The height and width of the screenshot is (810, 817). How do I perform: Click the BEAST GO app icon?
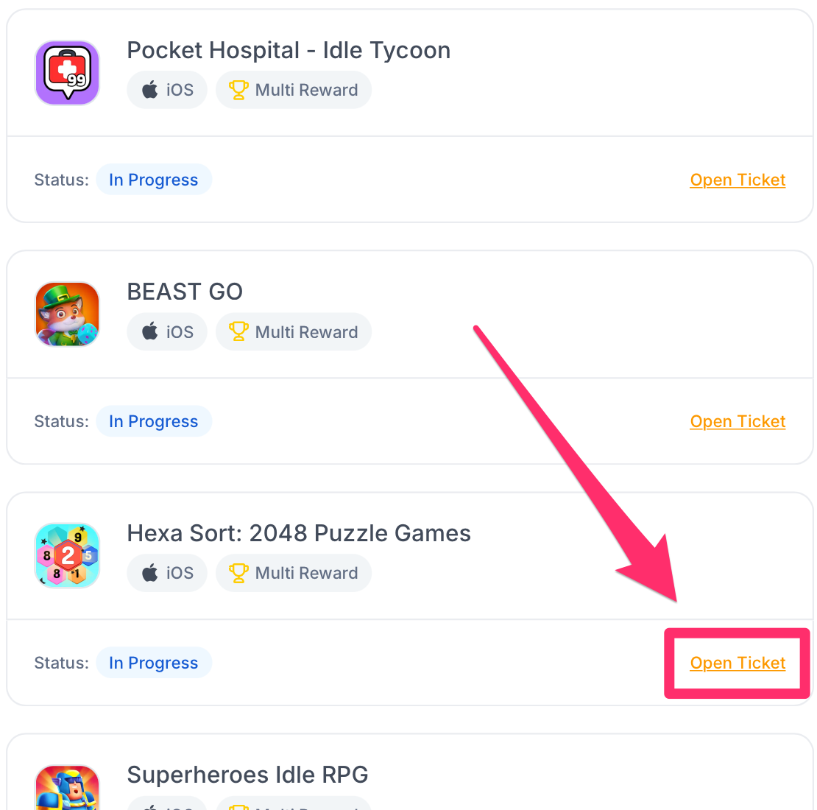(x=67, y=314)
